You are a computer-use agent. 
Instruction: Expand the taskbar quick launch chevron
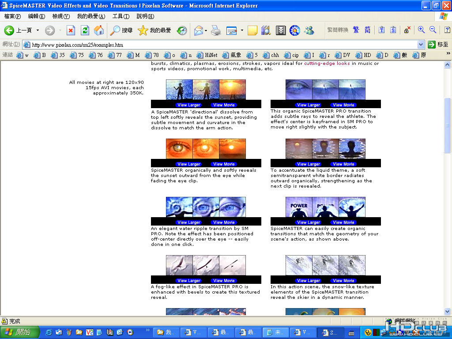pos(148,330)
